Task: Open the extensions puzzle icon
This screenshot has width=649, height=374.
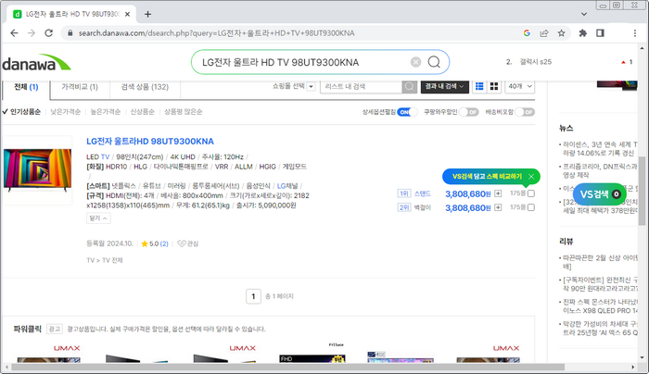Action: pos(583,33)
